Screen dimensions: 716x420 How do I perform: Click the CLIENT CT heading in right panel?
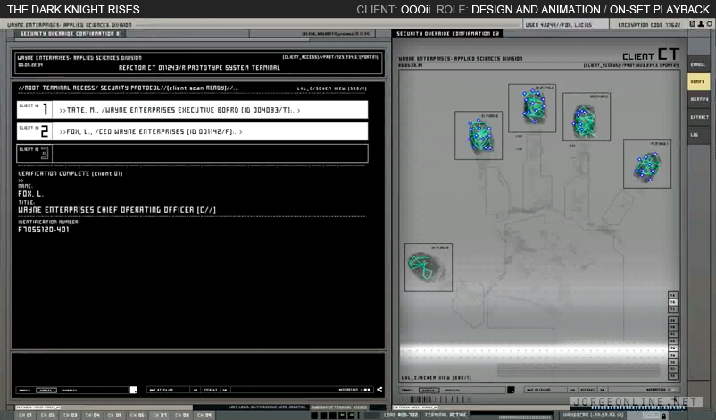tap(651, 55)
